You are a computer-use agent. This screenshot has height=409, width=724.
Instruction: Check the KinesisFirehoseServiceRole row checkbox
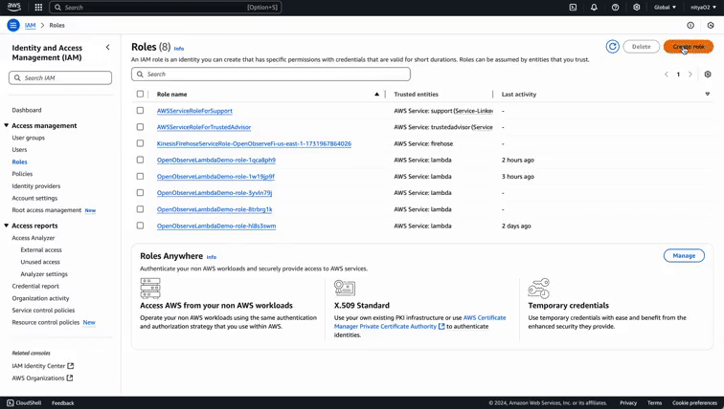coord(140,143)
